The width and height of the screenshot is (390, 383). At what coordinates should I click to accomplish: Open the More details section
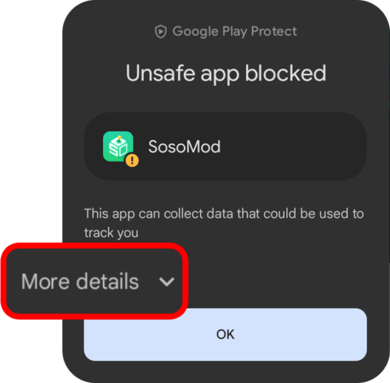pyautogui.click(x=80, y=282)
